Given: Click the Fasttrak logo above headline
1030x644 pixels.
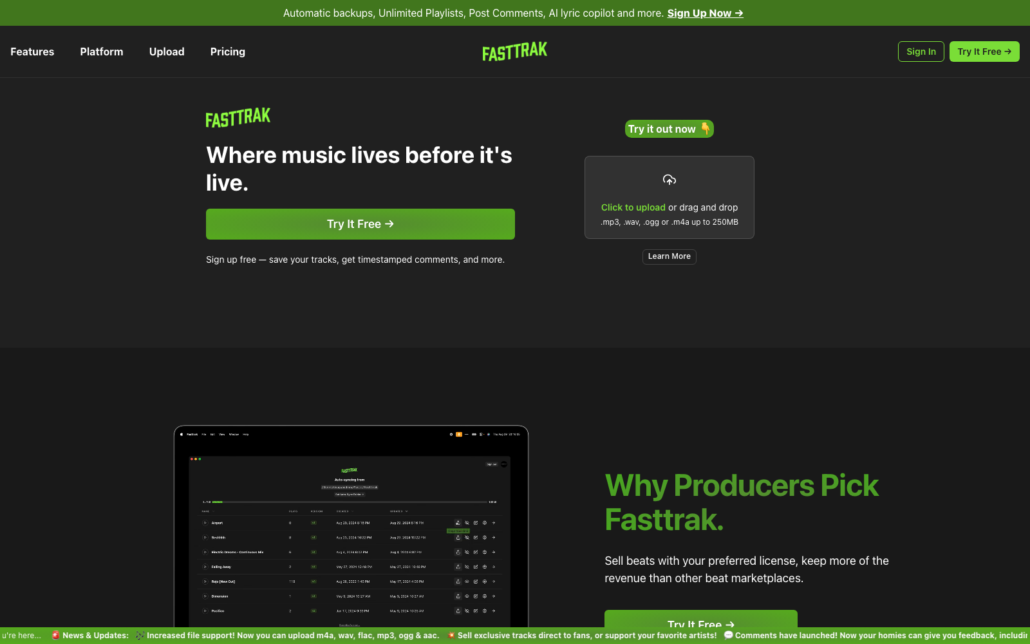Looking at the screenshot, I should pyautogui.click(x=238, y=118).
